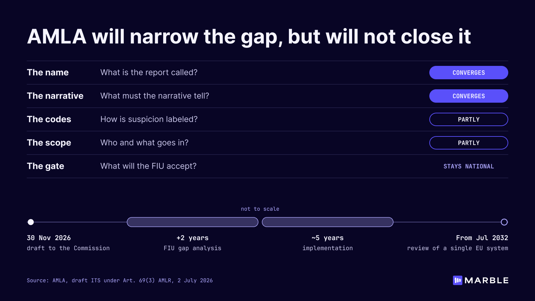535x301 pixels.
Task: Click 'What is the report called?' question
Action: click(x=149, y=73)
